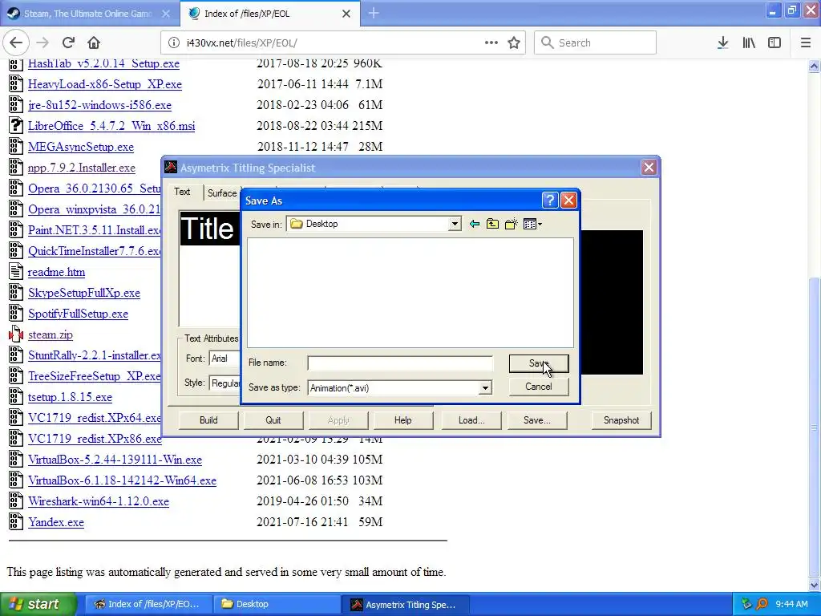Open the jre-8u152-windows-i586.exe link
This screenshot has height=616, width=821.
pos(99,105)
